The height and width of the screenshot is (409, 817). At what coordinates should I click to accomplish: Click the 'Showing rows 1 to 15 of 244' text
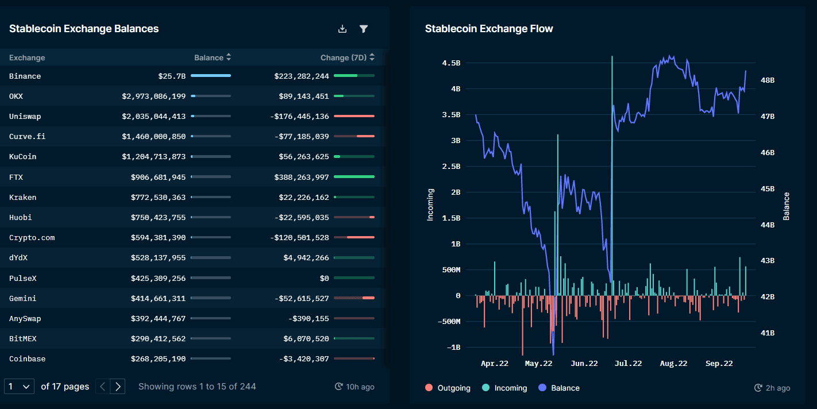coord(197,387)
